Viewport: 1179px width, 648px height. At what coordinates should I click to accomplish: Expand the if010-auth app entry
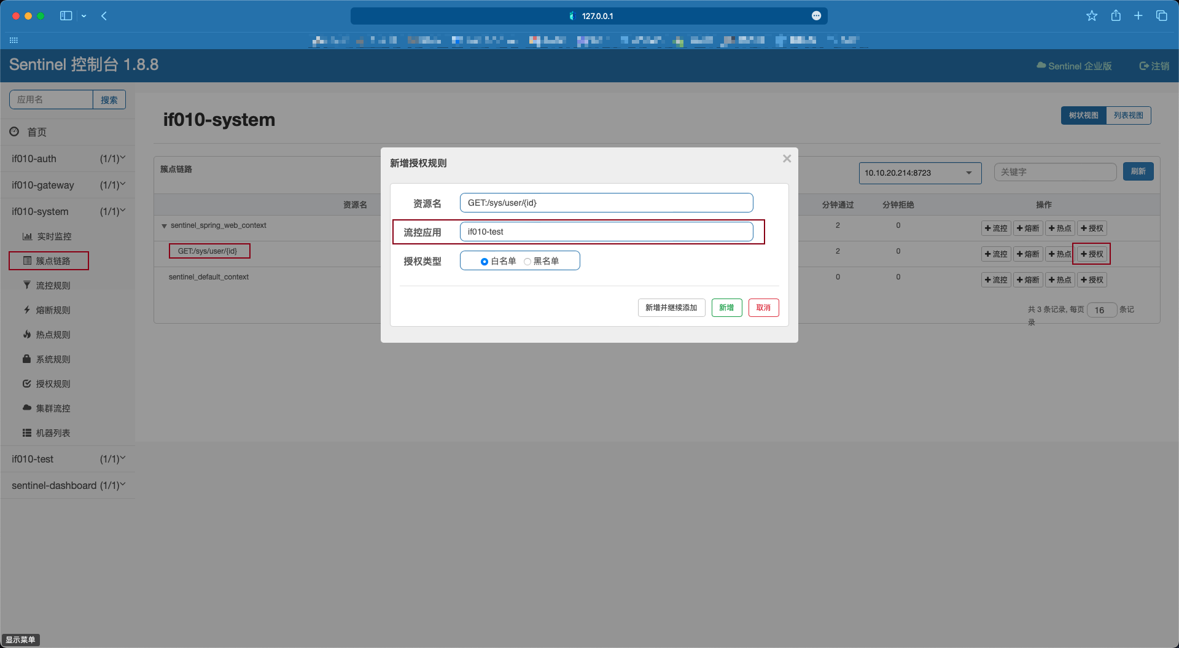(x=68, y=158)
